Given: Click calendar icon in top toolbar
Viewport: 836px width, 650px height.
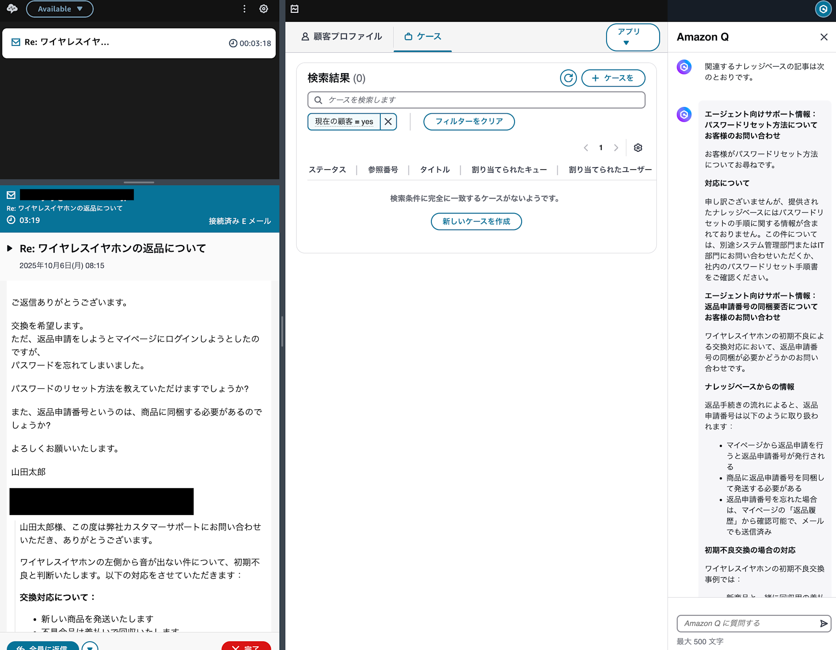Looking at the screenshot, I should pos(294,9).
